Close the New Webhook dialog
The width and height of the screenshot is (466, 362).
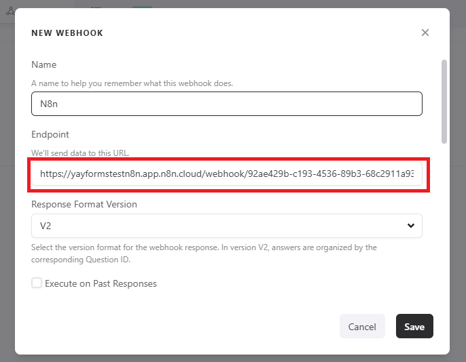coord(425,33)
